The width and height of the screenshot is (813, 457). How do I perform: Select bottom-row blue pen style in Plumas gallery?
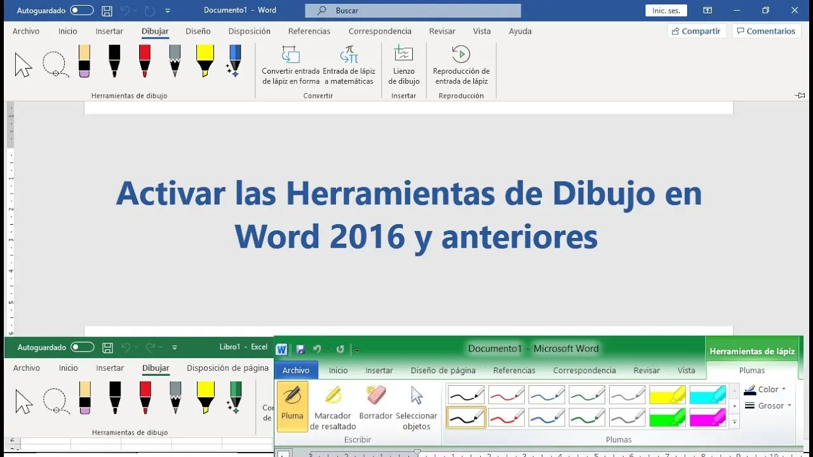(x=546, y=417)
